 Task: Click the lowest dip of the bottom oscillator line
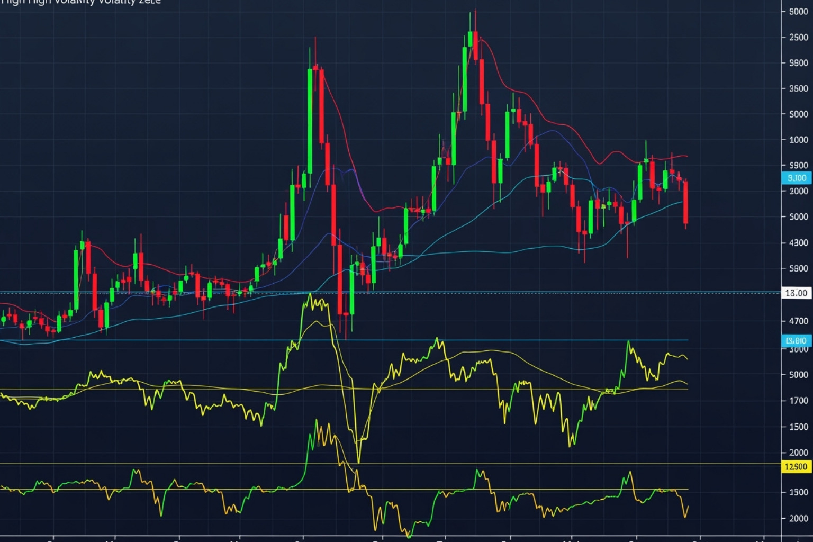click(x=409, y=536)
